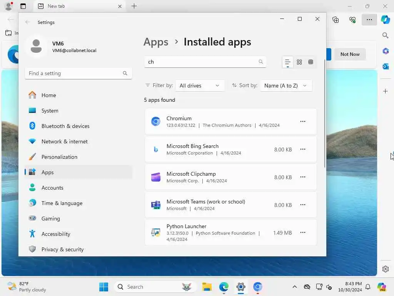Switch to table view layout
Screen dimensions: 394x296
click(311, 62)
